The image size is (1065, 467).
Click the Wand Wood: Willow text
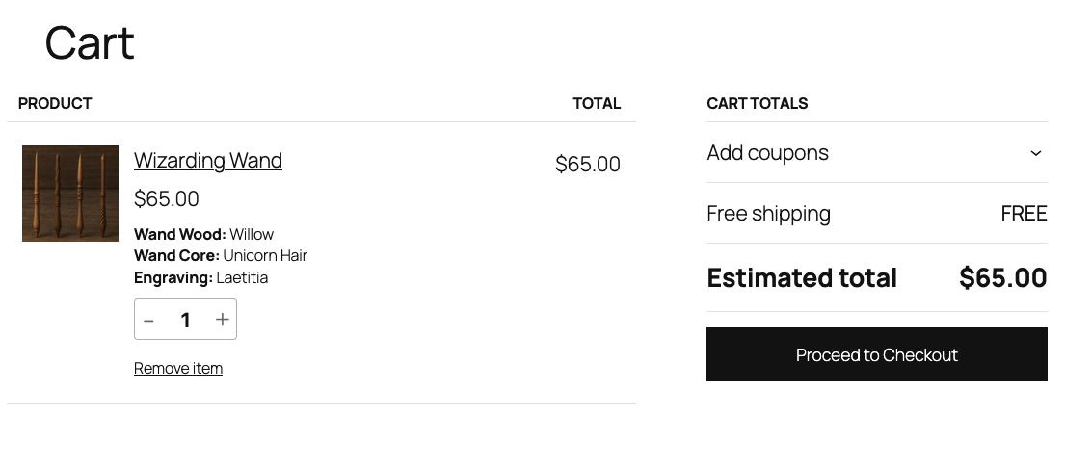[x=203, y=234]
